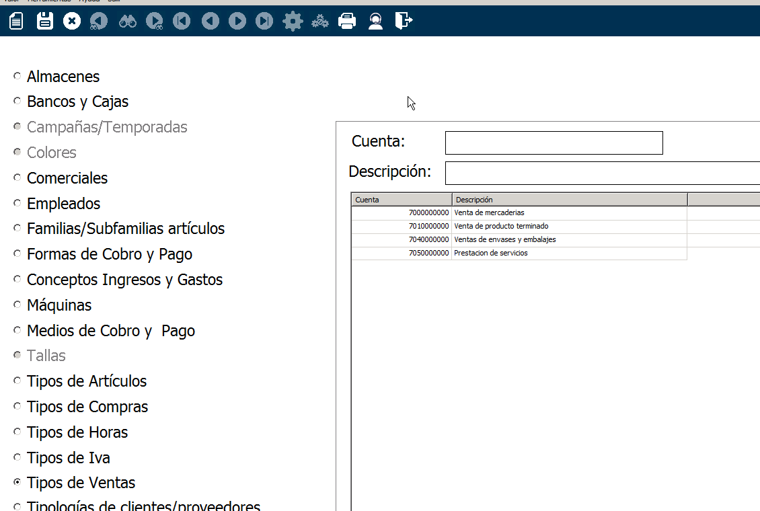760x511 pixels.
Task: Click the Descripción input field
Action: (x=602, y=173)
